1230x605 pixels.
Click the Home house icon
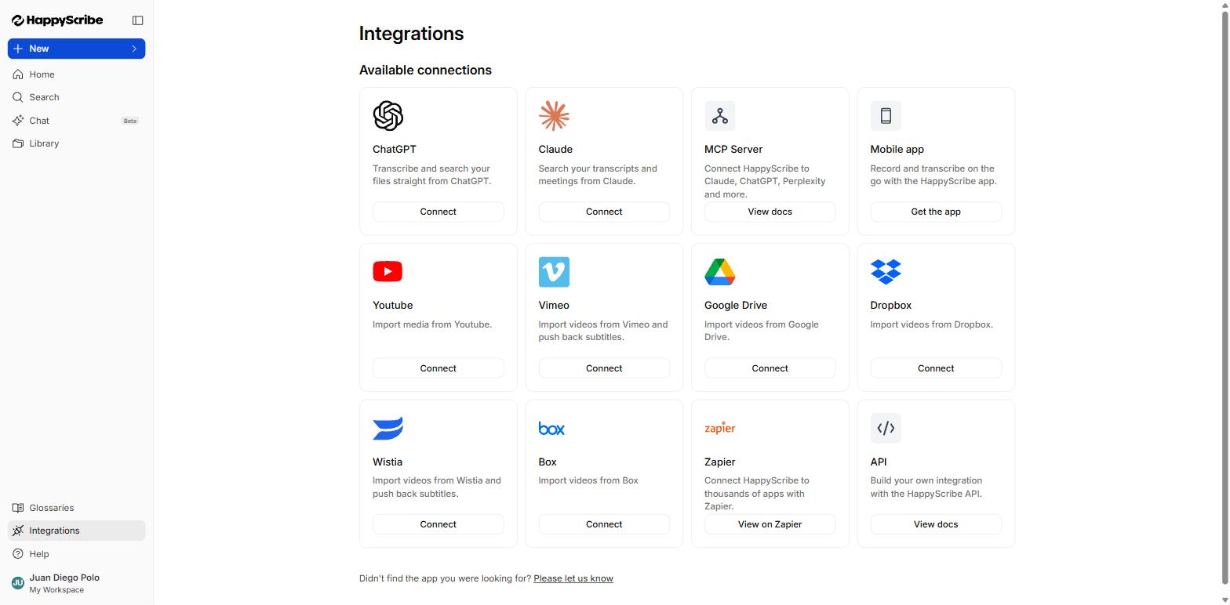click(x=18, y=74)
